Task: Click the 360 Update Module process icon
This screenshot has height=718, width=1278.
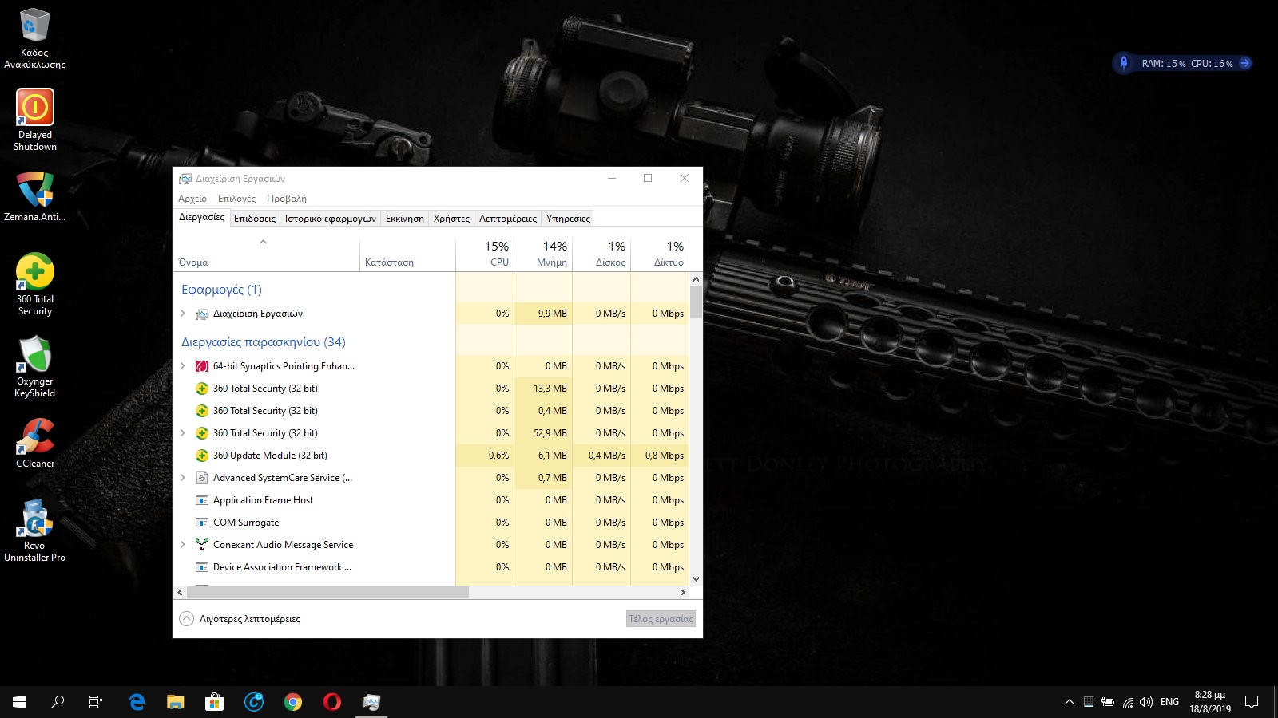Action: pyautogui.click(x=202, y=456)
